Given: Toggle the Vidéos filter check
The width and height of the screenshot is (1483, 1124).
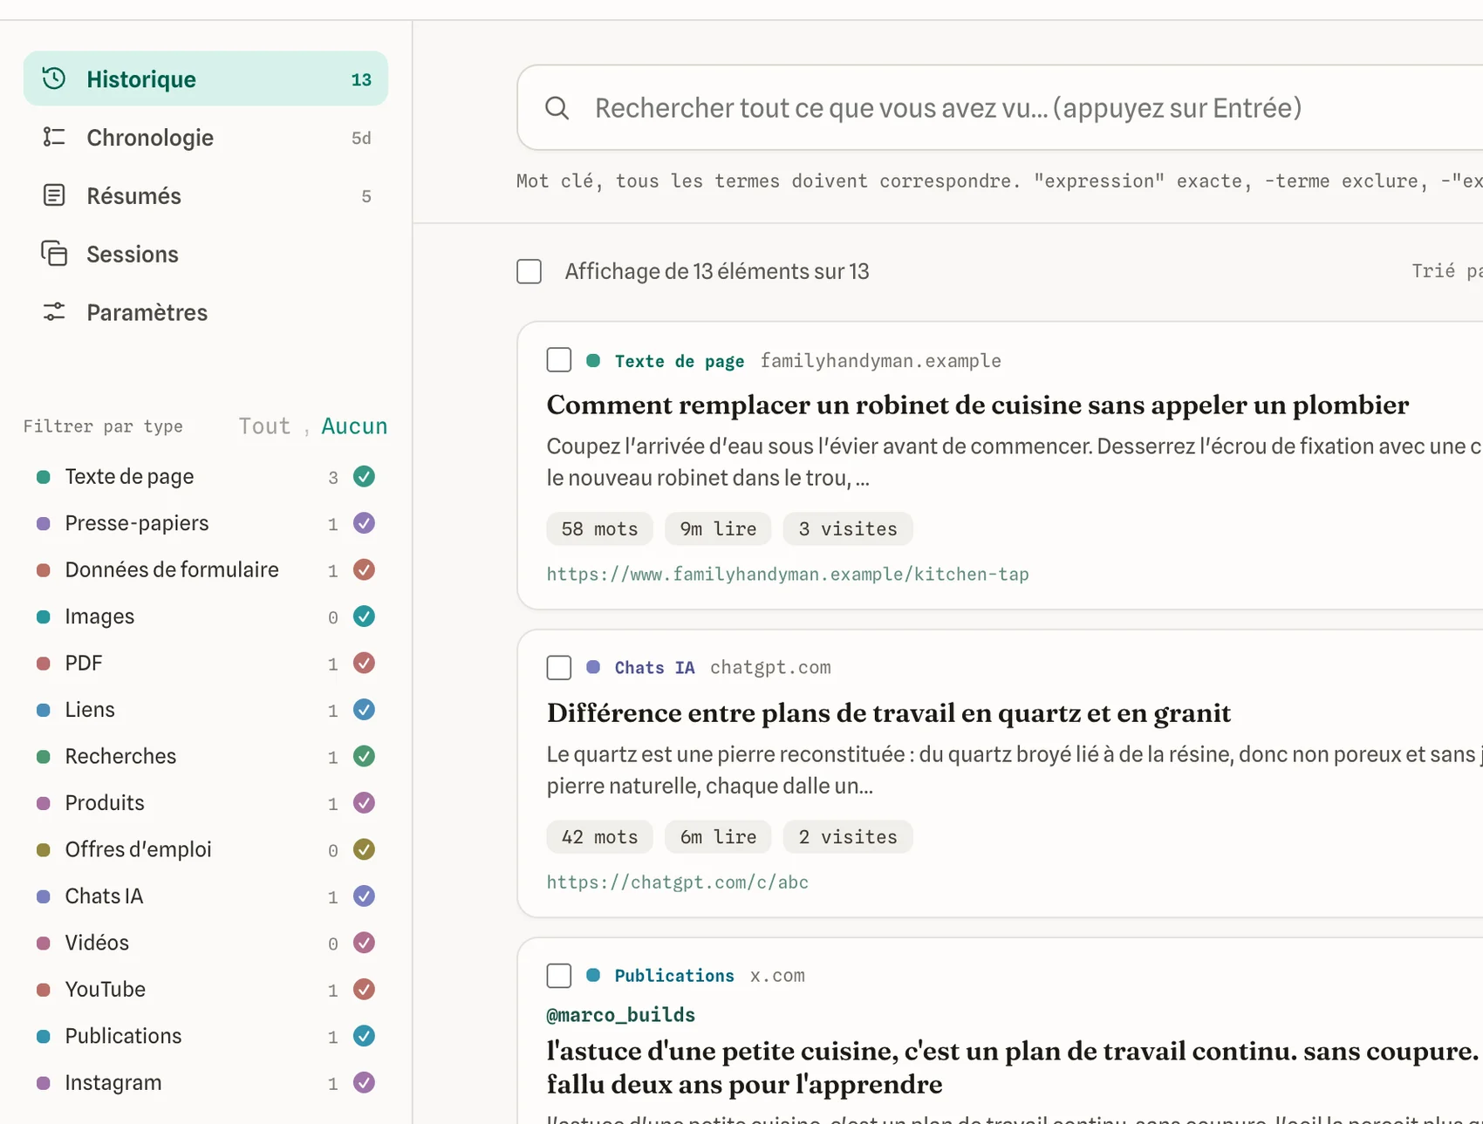Looking at the screenshot, I should tap(364, 943).
